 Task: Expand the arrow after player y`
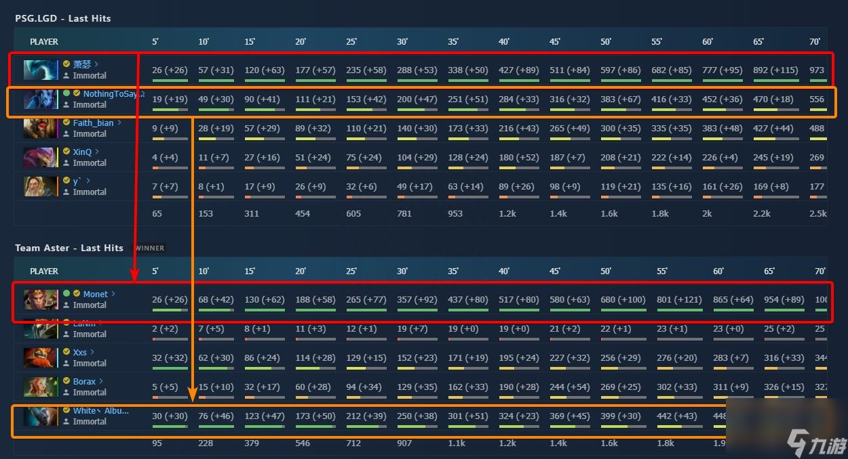[88, 181]
